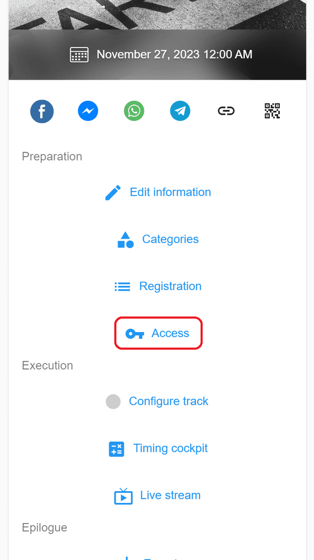Image resolution: width=314 pixels, height=560 pixels.
Task: Click the key icon beside Access
Action: click(135, 334)
